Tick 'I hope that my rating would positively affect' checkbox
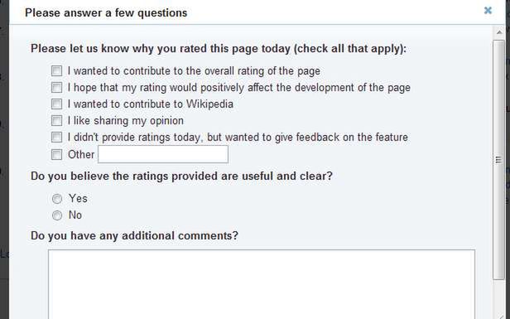The image size is (510, 319). [x=56, y=87]
